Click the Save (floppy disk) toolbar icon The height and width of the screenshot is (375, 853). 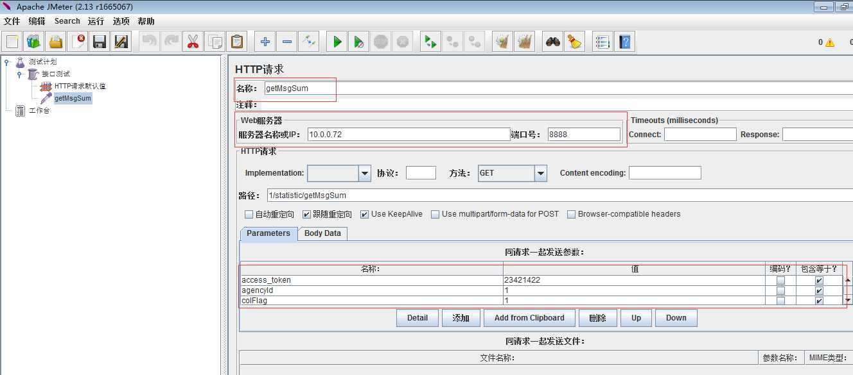tap(100, 42)
